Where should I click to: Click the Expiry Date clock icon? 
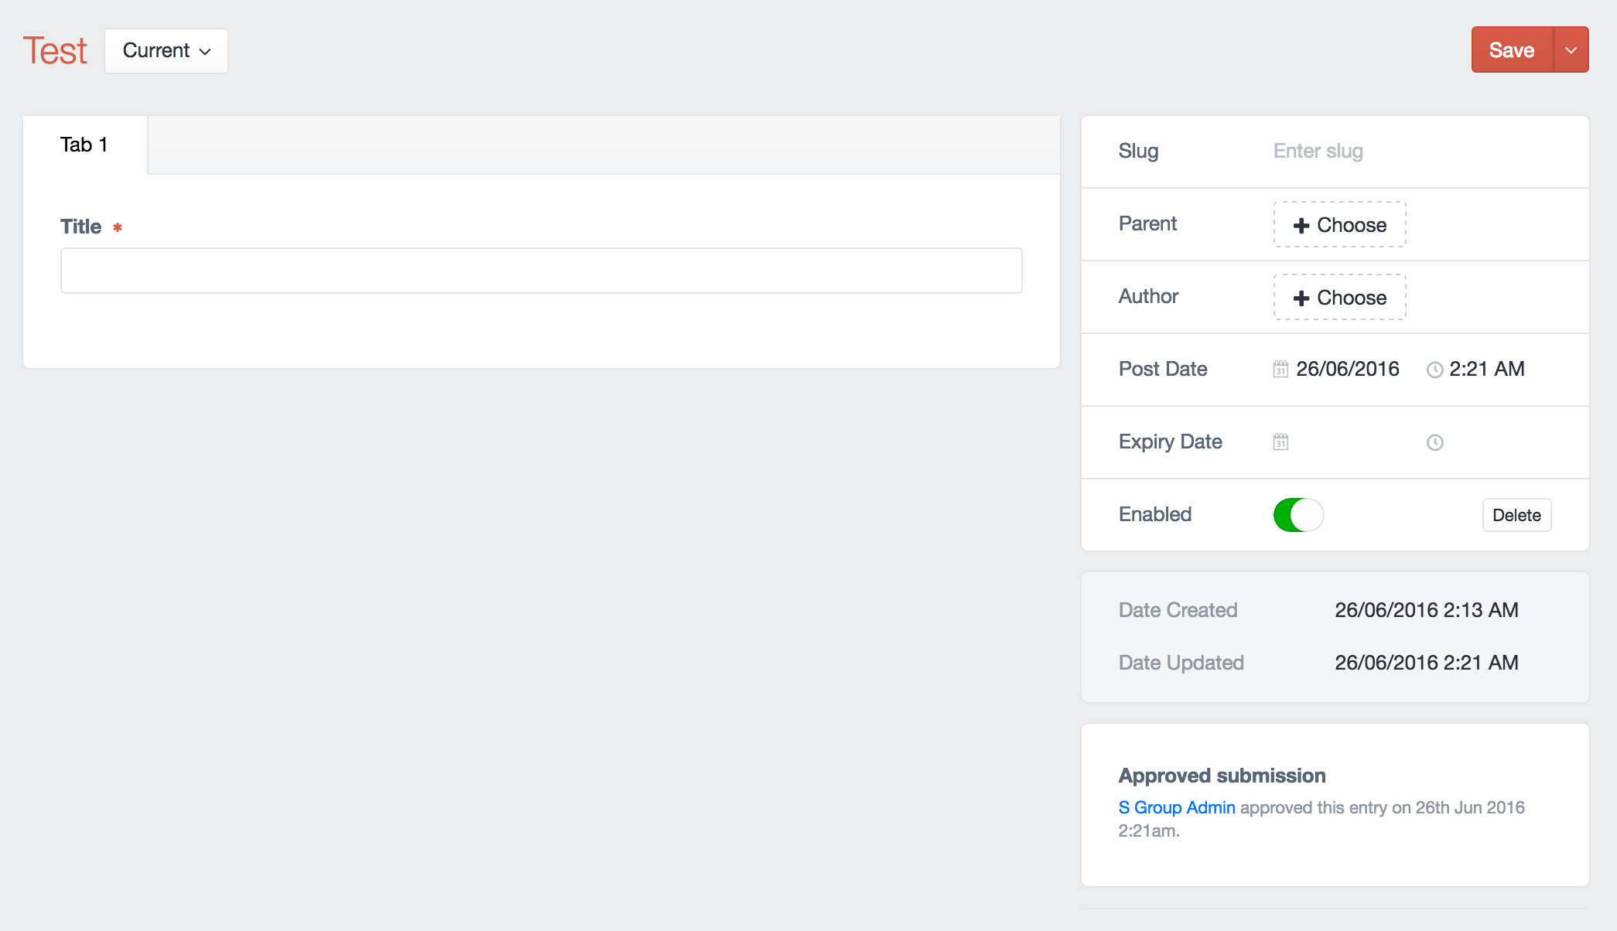(1434, 442)
